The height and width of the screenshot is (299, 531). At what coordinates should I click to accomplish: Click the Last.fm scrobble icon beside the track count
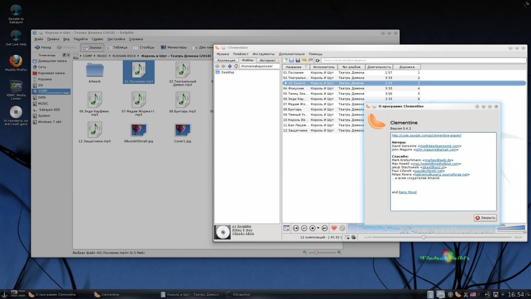[354, 237]
